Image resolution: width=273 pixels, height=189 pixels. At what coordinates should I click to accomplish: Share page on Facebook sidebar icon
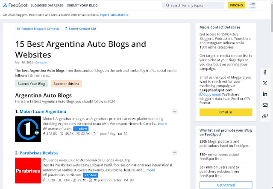point(265,72)
